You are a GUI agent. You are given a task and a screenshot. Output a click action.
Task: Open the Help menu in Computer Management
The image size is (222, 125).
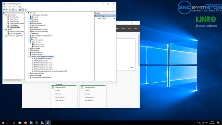click(x=19, y=7)
